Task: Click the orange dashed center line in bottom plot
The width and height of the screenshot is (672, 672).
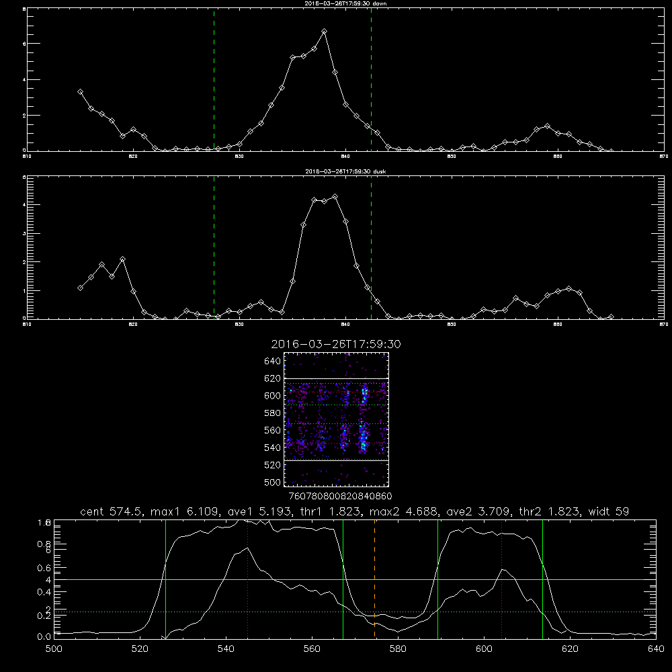Action: click(x=374, y=579)
